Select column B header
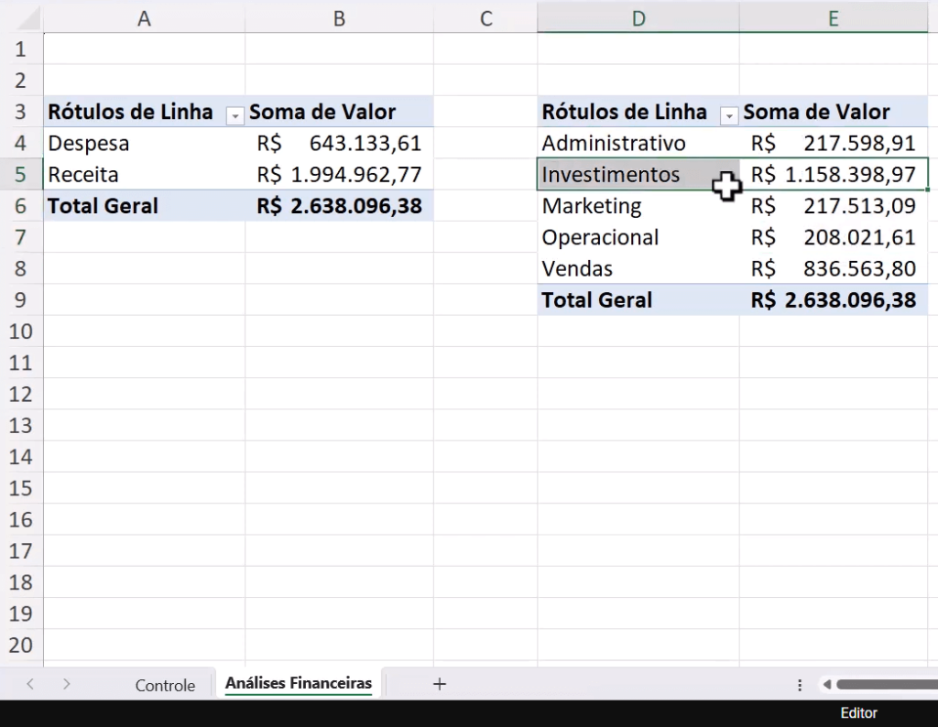 [339, 18]
